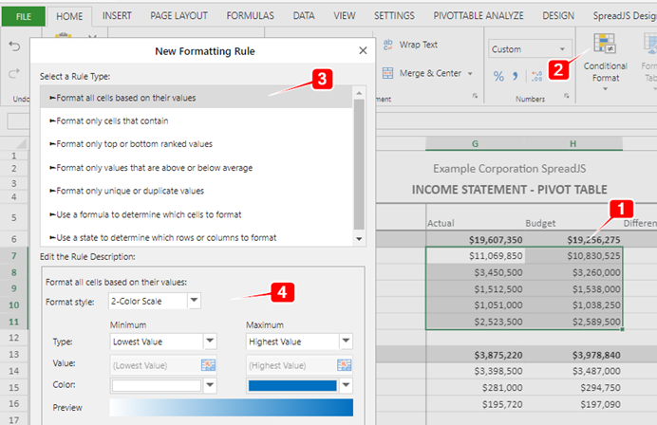Viewport: 657px width, 425px height.
Task: Apply comma style number format
Action: click(x=516, y=76)
